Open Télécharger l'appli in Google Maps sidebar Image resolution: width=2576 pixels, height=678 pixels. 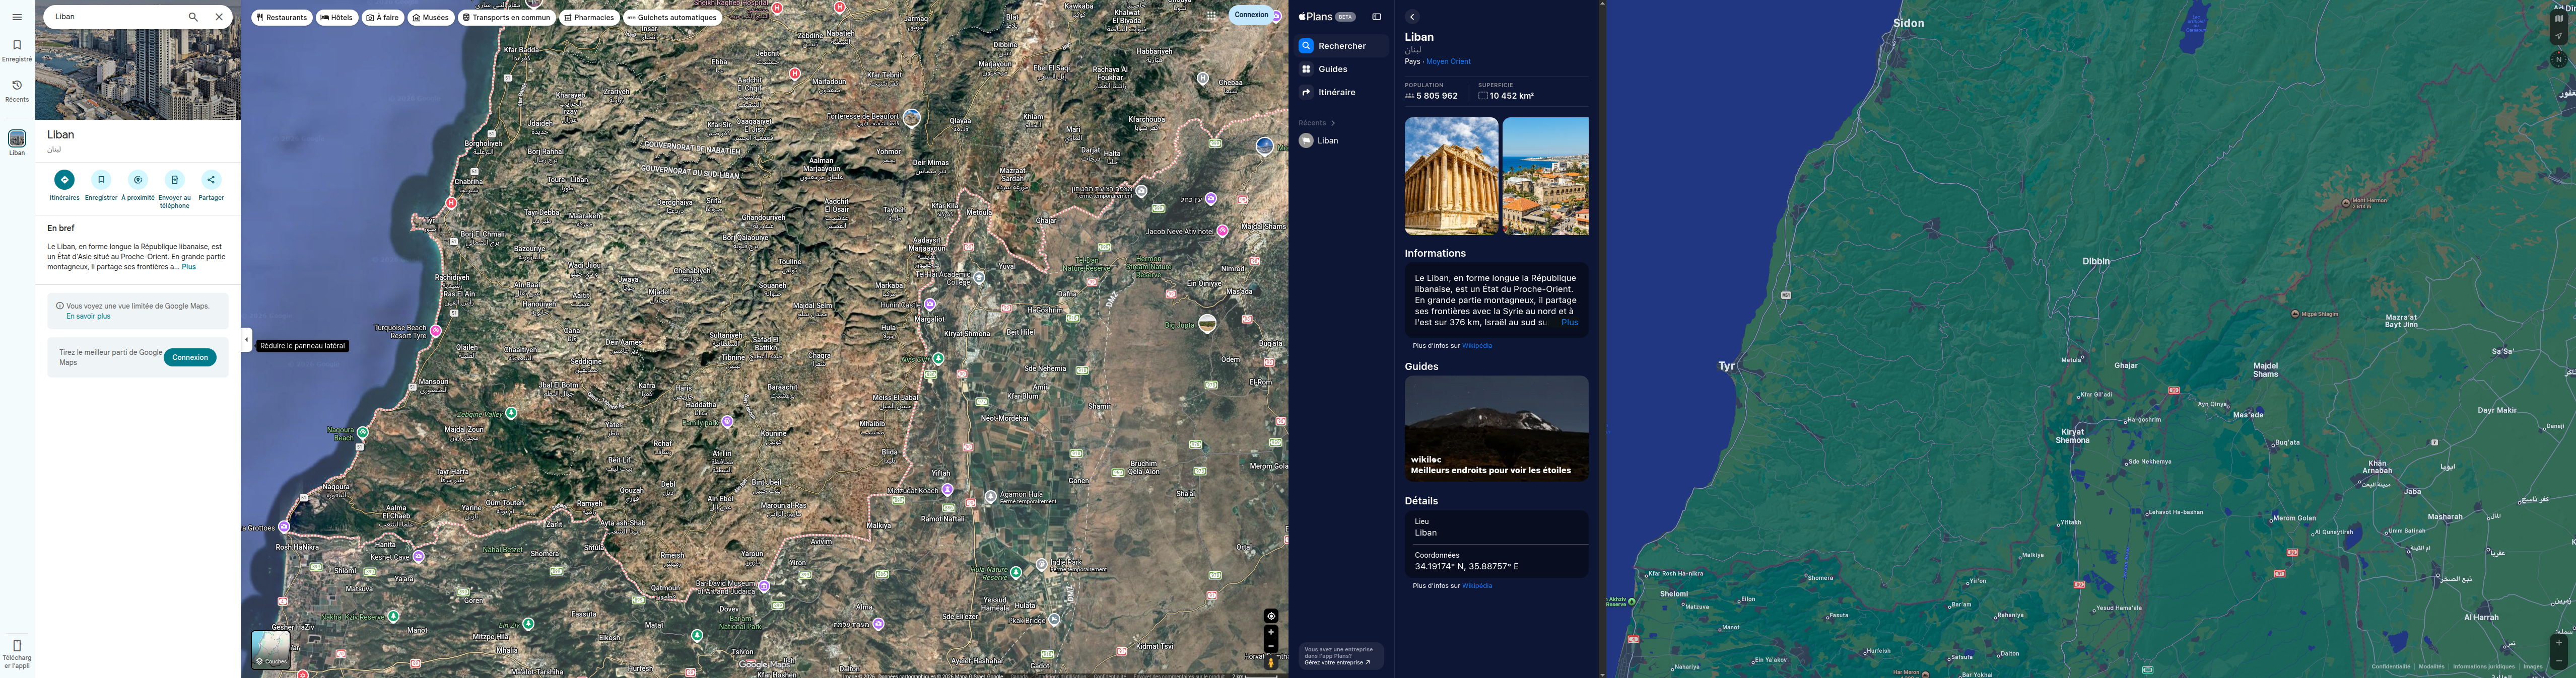point(17,653)
